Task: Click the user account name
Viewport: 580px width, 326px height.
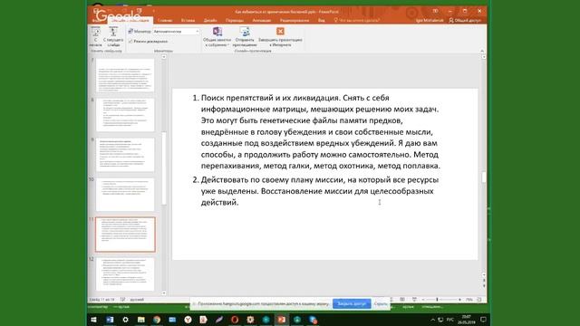Action: 429,20
